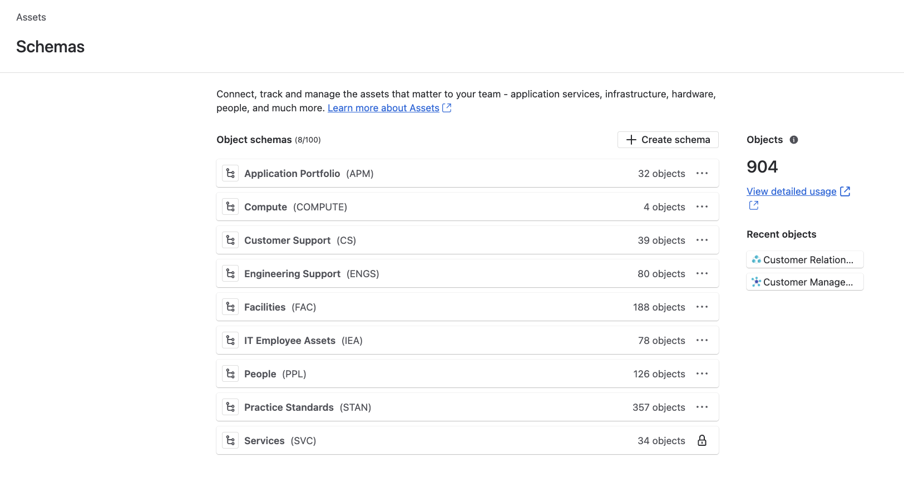Open IT Employee Assets more menu
This screenshot has width=904, height=482.
[702, 341]
